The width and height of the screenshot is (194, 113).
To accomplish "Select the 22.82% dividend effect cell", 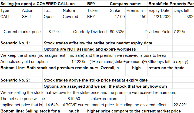I will [183, 105].
